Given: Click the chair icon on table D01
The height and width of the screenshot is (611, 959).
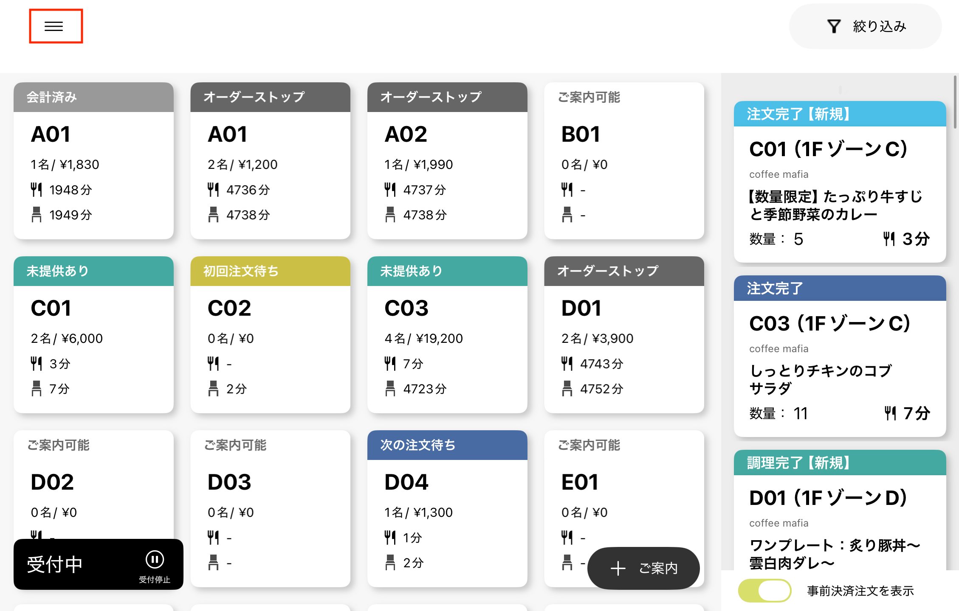Looking at the screenshot, I should click(567, 389).
